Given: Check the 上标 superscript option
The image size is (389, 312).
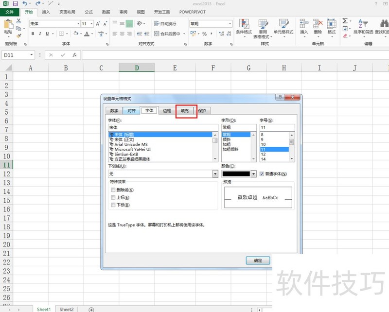Looking at the screenshot, I should click(x=113, y=197).
